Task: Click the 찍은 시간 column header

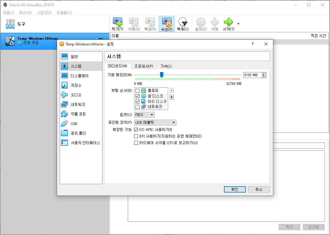Action: point(318,36)
